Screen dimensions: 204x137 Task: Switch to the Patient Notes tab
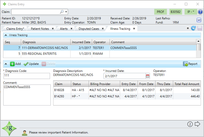[40, 29]
